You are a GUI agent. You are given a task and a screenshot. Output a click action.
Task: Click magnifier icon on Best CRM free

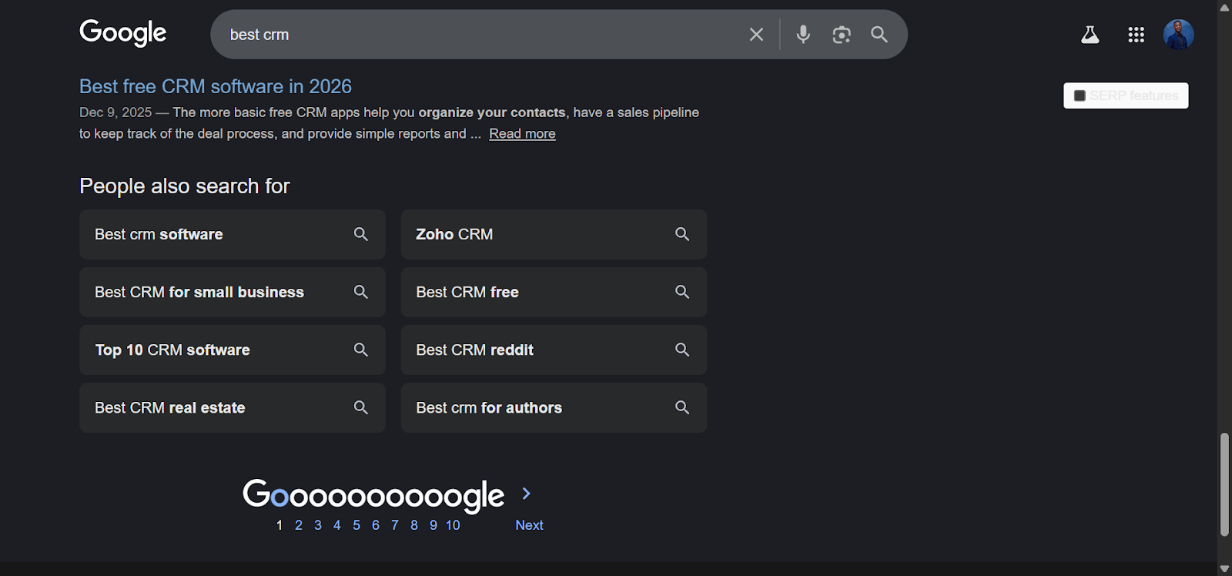coord(682,292)
